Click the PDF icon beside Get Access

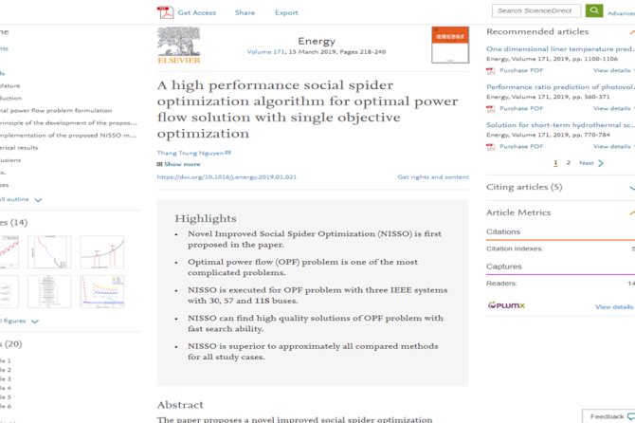pyautogui.click(x=164, y=12)
